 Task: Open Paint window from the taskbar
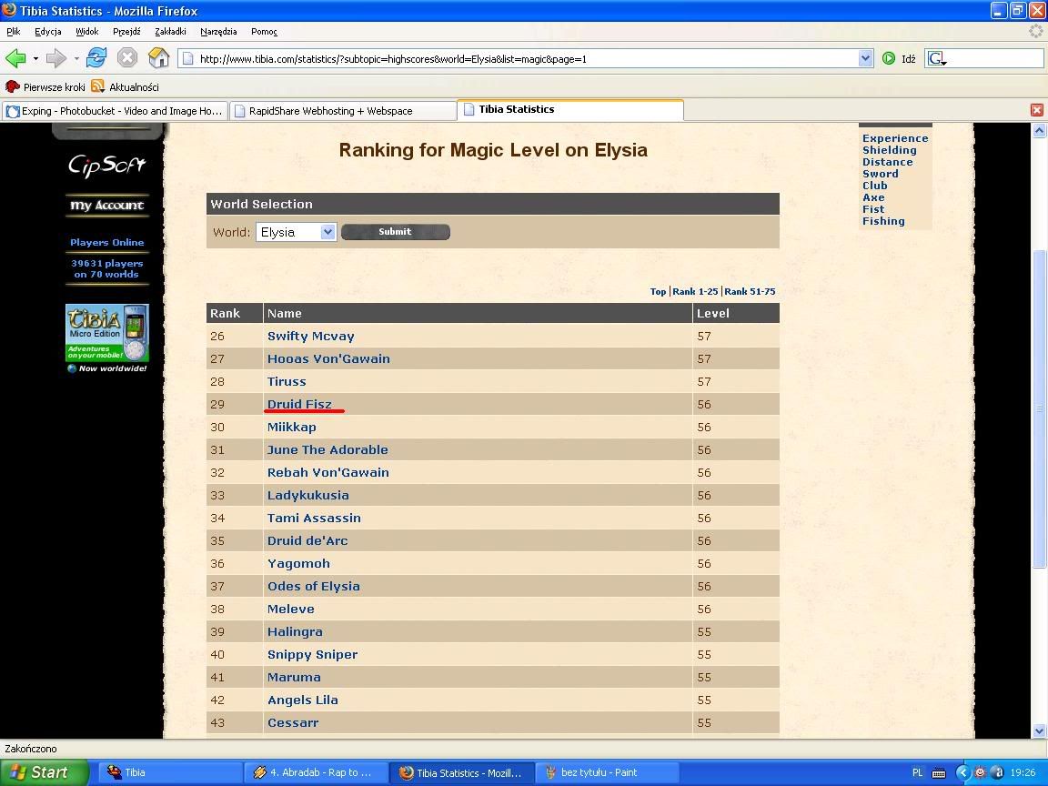coord(599,772)
